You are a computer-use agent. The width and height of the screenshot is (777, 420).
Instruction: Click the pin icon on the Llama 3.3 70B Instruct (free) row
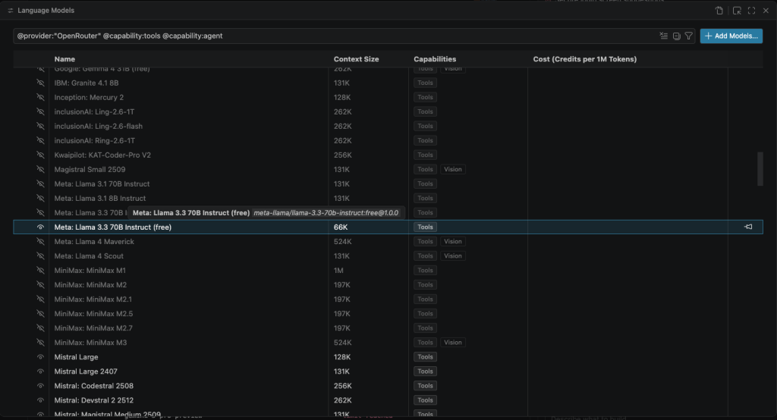pyautogui.click(x=748, y=227)
